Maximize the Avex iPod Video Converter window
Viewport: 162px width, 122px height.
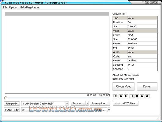click(152, 2)
